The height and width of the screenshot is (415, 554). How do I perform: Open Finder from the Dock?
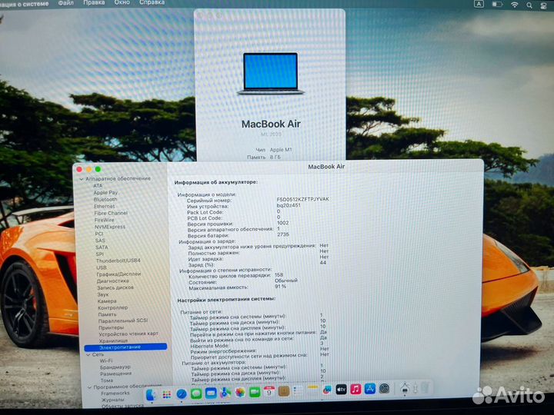tap(152, 394)
